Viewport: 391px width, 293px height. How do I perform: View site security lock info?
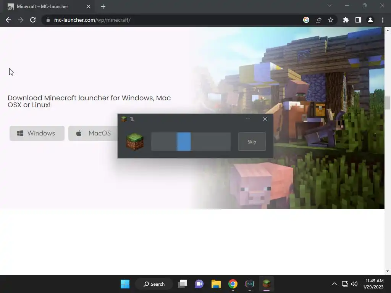coord(48,20)
